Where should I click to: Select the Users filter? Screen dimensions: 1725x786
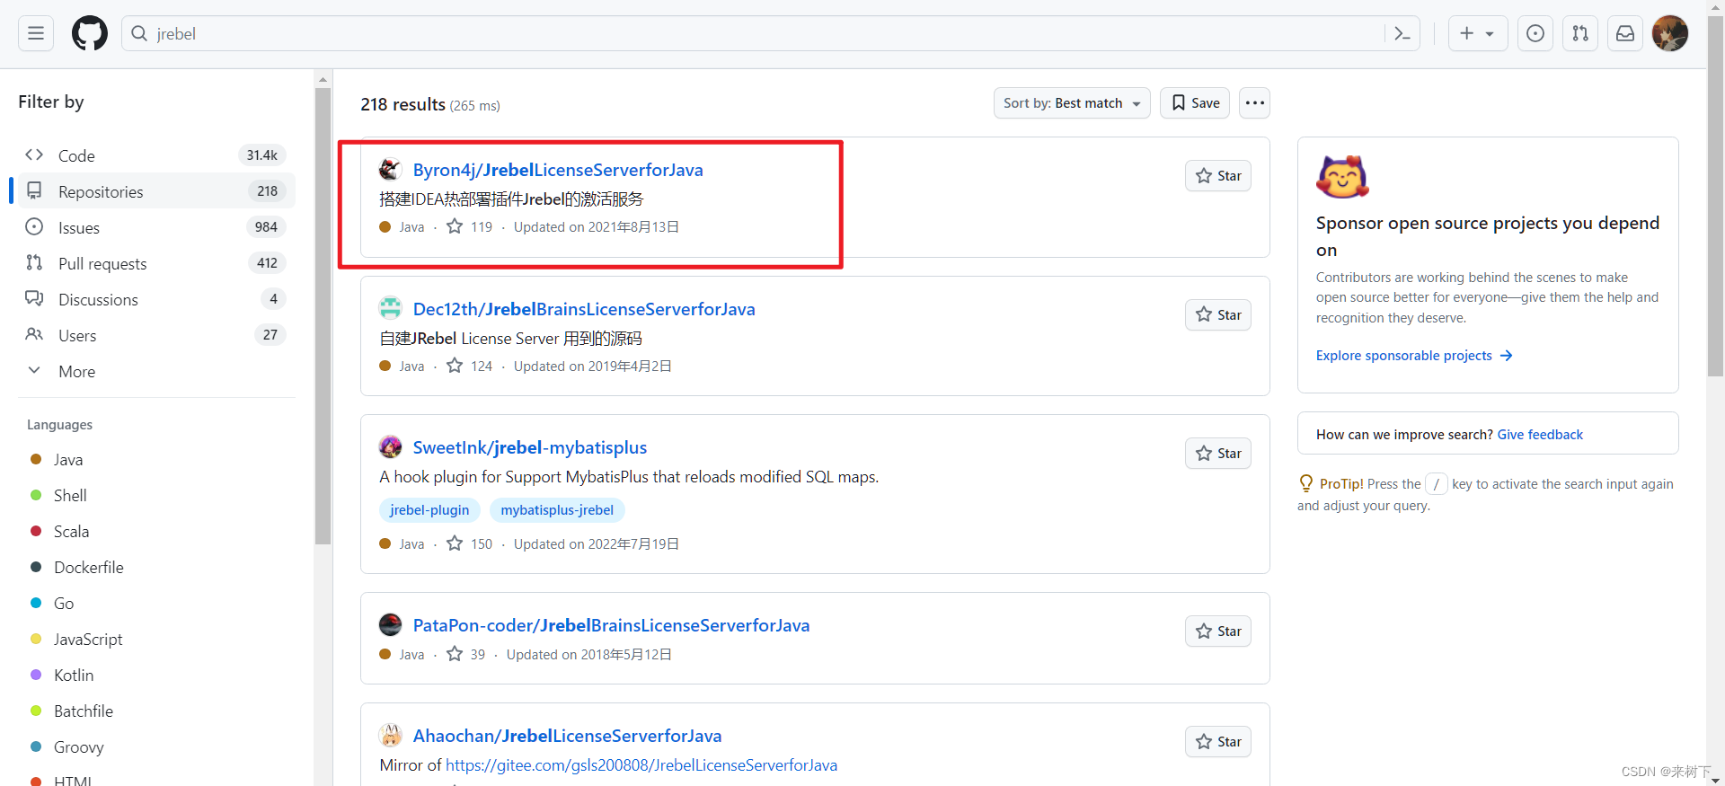pos(156,335)
